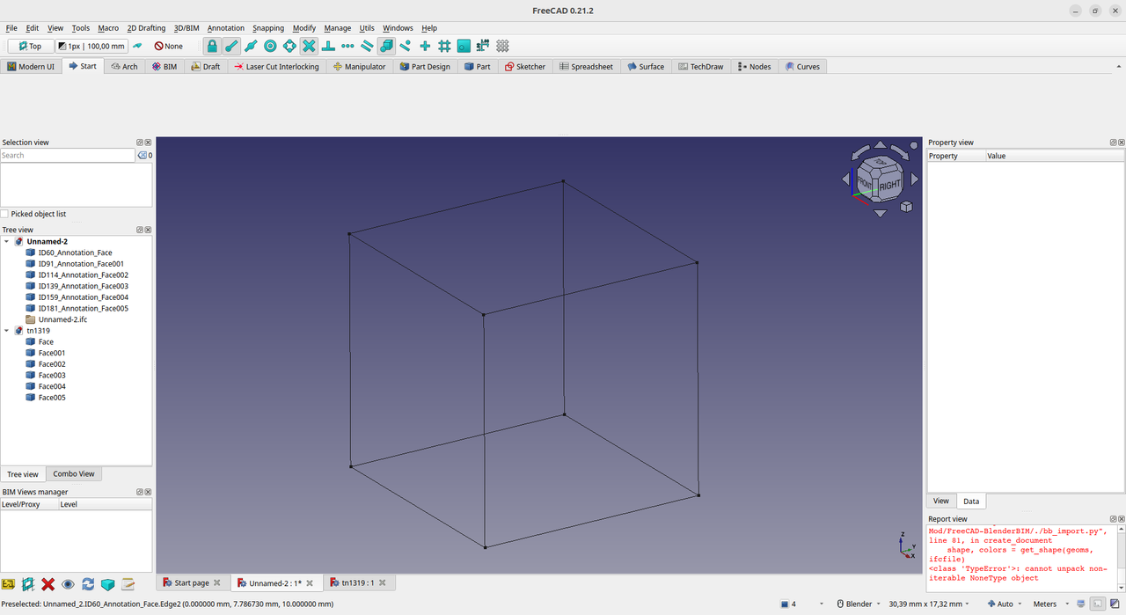This screenshot has width=1126, height=615.
Task: Click the Selection view search field
Action: (x=68, y=155)
